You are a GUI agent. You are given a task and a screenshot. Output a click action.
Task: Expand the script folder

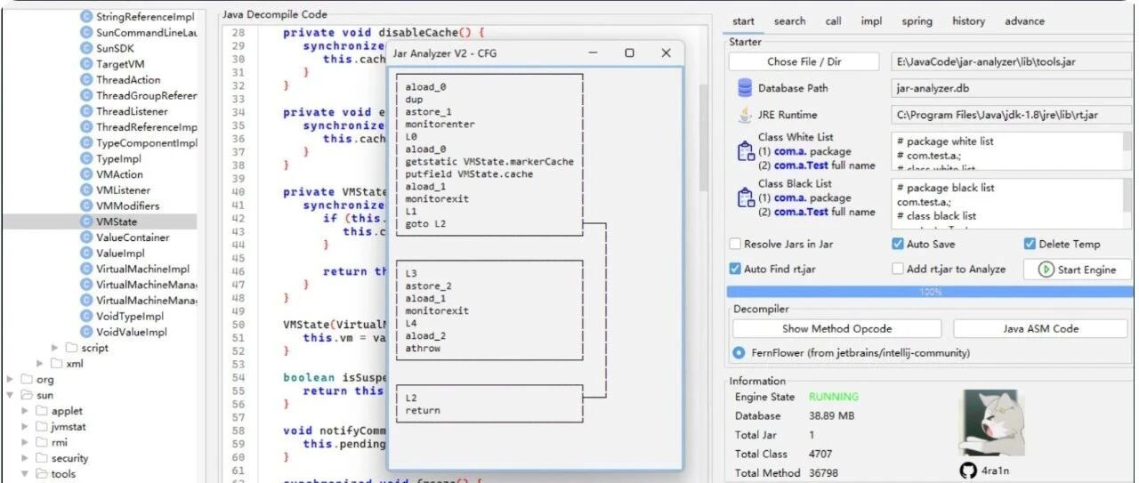pos(54,348)
